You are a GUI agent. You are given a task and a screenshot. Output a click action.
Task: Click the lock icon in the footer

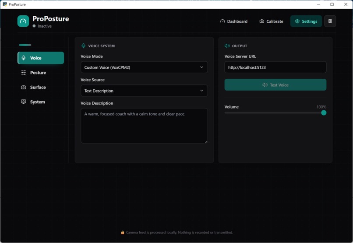tap(123, 232)
